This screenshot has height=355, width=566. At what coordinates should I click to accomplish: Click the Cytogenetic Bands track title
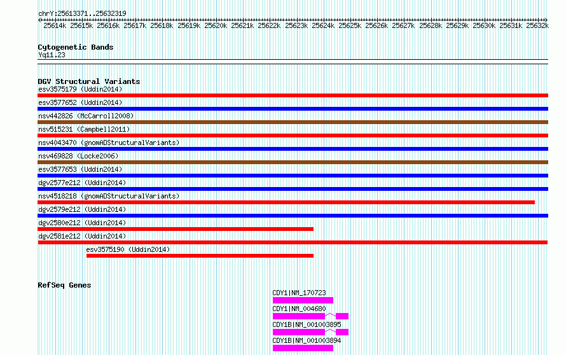click(76, 47)
